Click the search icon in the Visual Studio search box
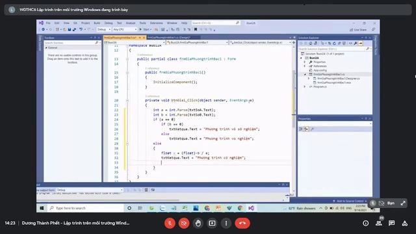Image resolution: width=416 pixels, height=234 pixels. pos(237,23)
